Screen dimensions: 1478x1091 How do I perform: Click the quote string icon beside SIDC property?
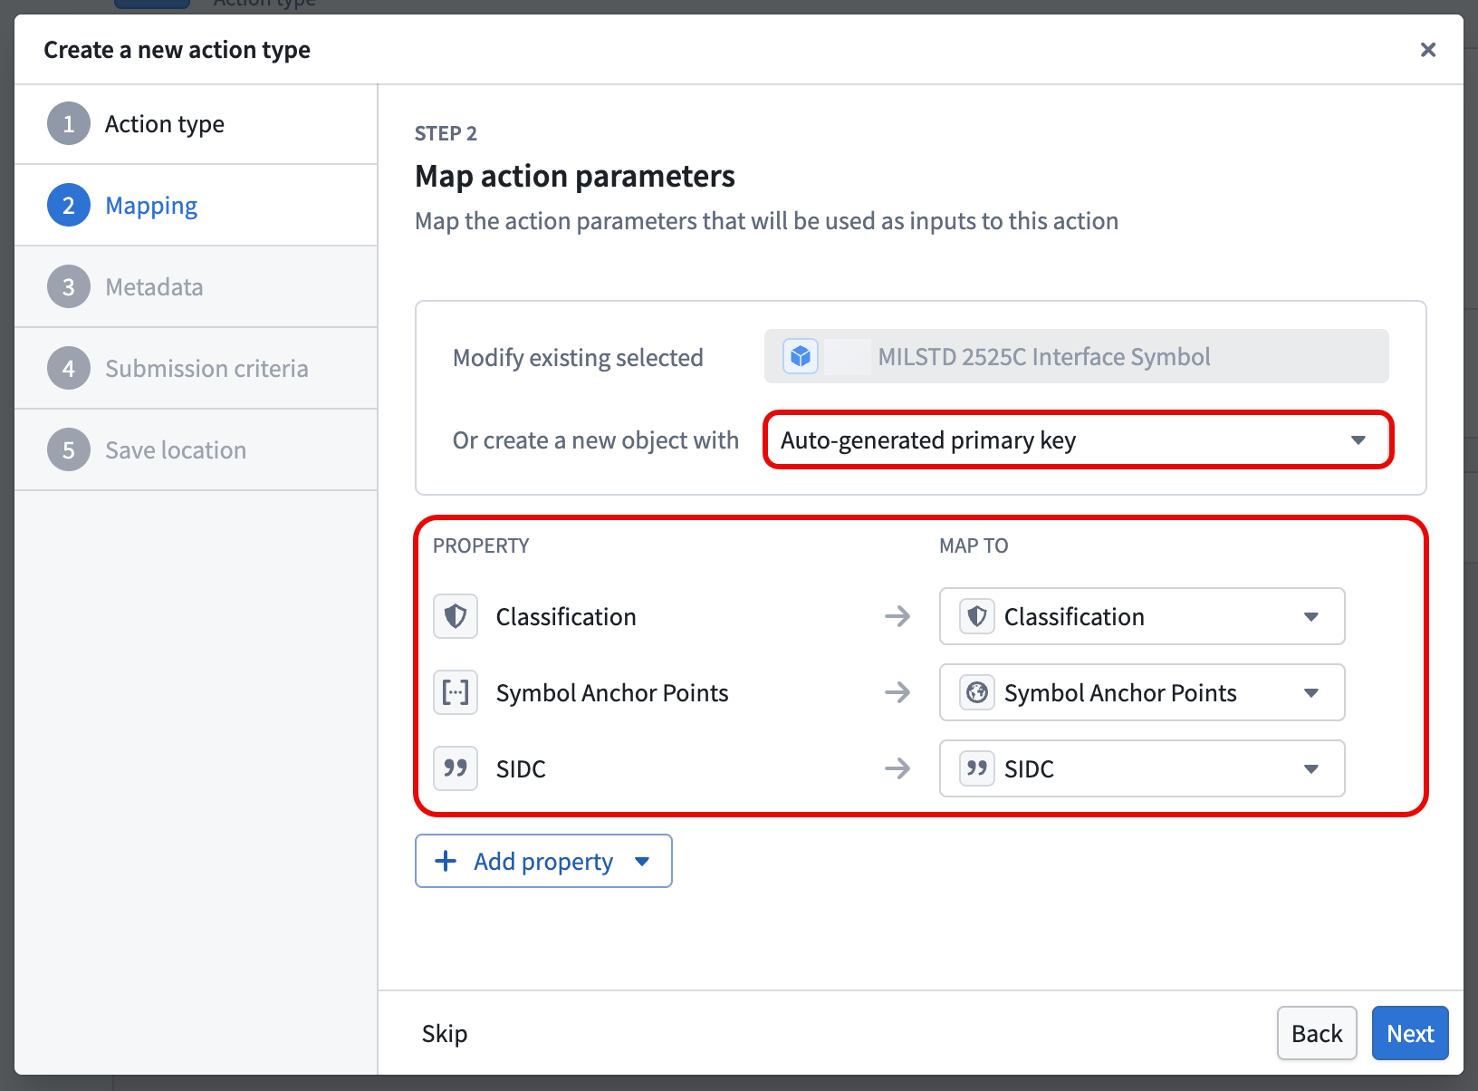[x=456, y=769]
